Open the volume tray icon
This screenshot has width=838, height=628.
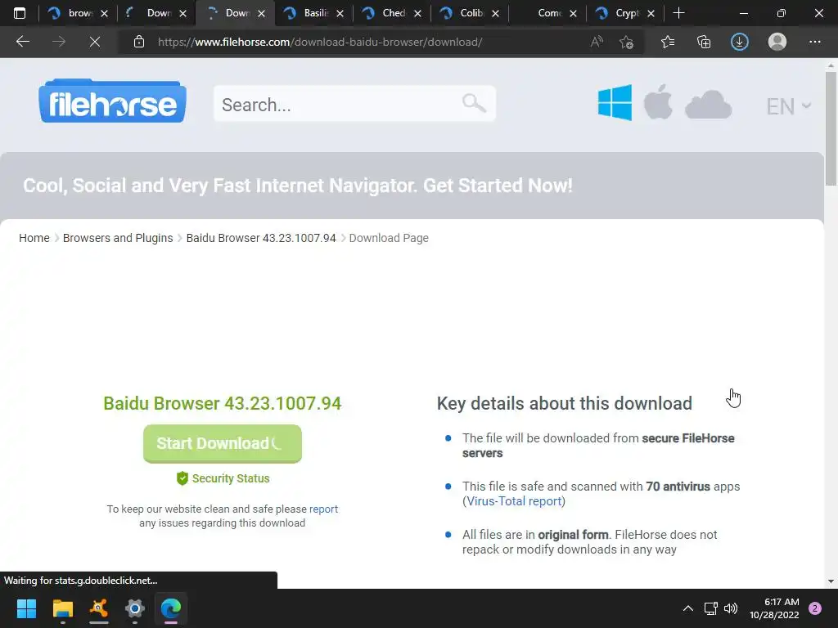[x=731, y=608]
